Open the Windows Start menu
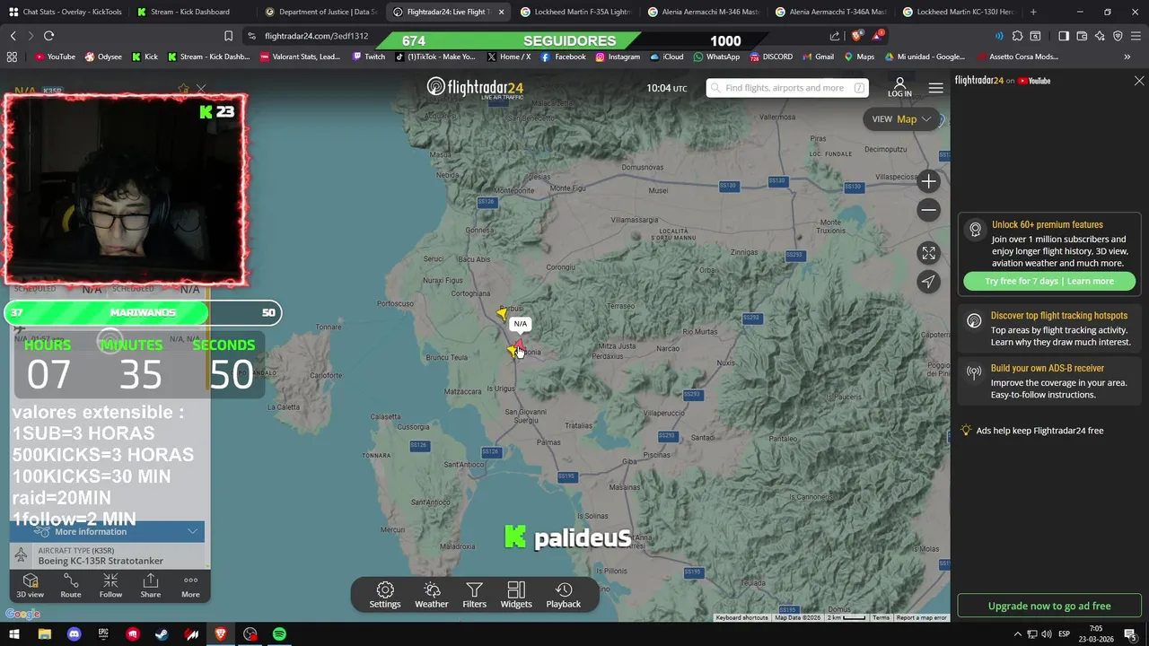Screen dimensions: 1149x646 coord(14,634)
